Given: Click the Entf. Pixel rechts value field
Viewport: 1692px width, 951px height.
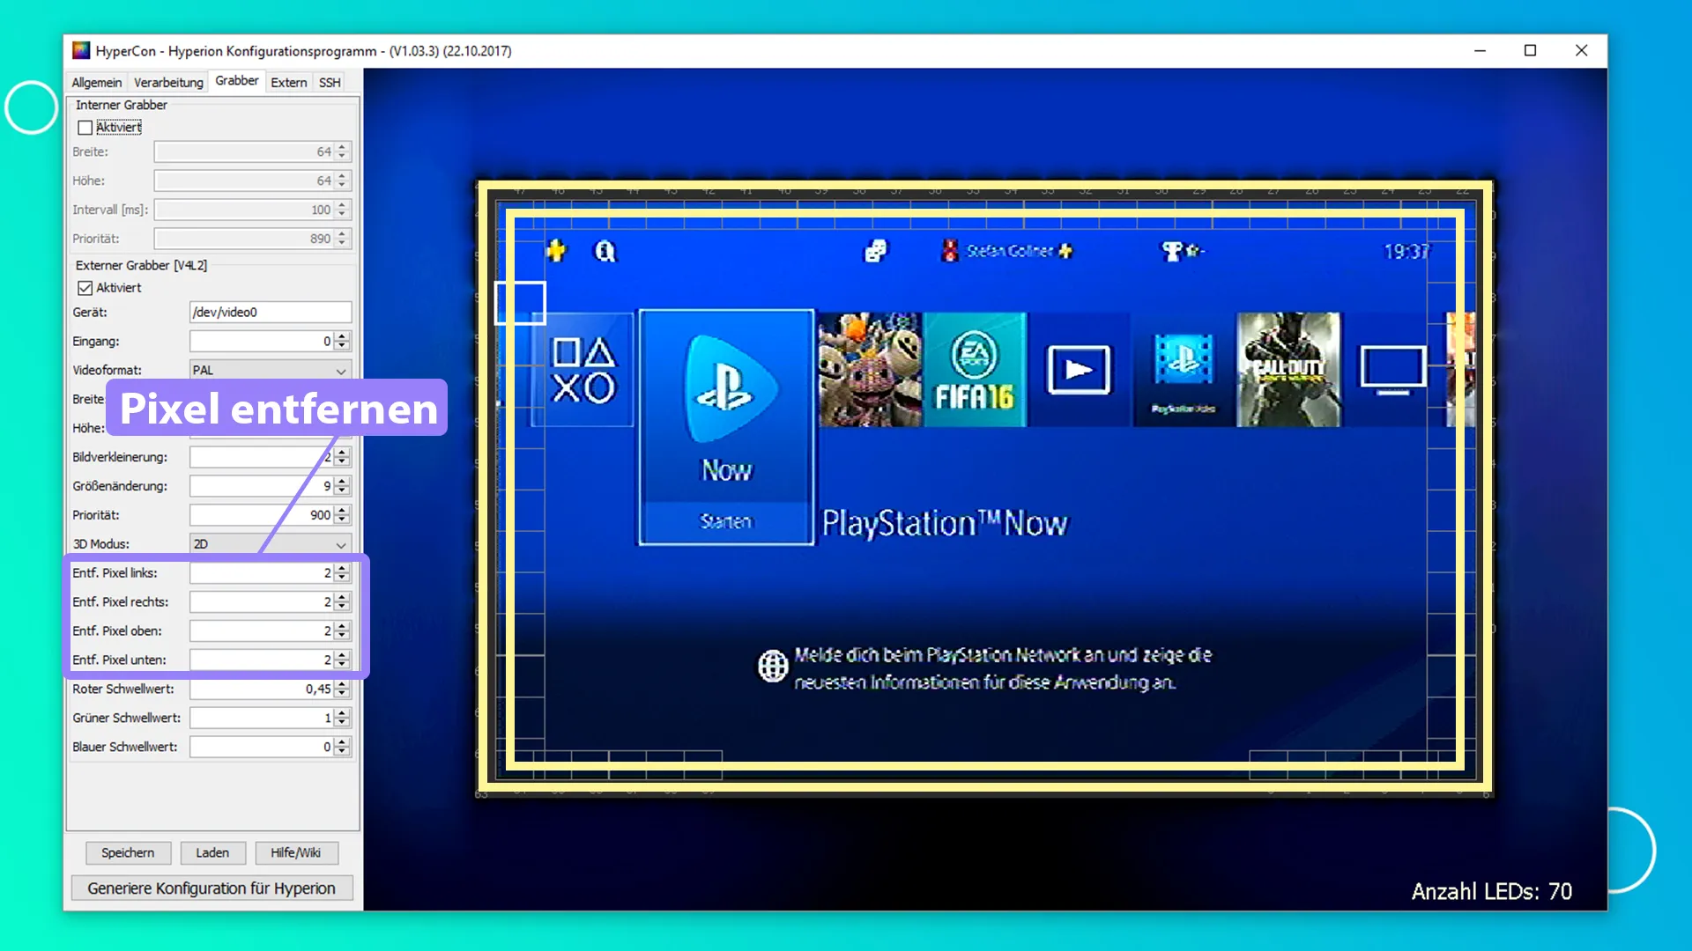Looking at the screenshot, I should [262, 602].
